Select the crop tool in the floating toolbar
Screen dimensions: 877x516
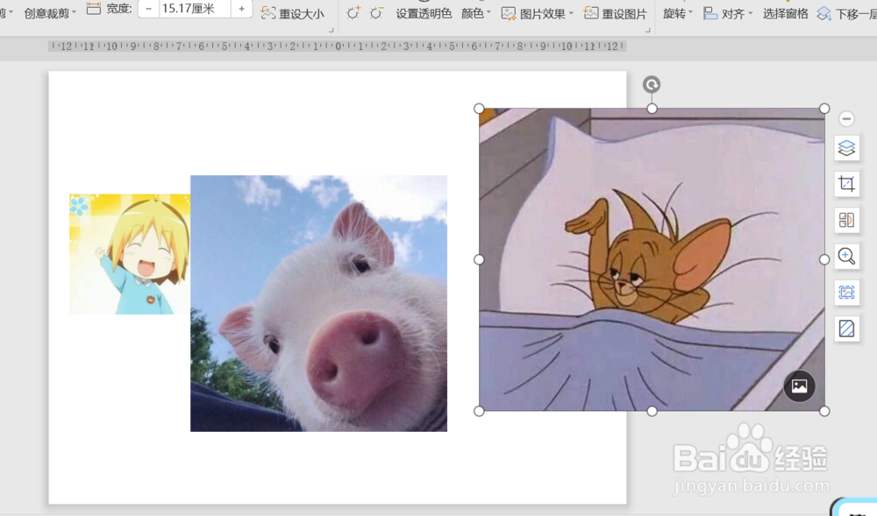tap(847, 184)
